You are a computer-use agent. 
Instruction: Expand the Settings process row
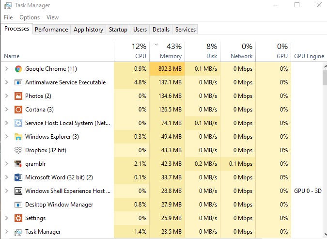click(x=6, y=218)
